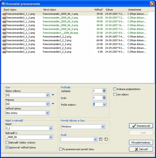Screen dimensions: 156x158
Task: Click the icon of freecommander2_2_6.png
Action: tap(4, 52)
